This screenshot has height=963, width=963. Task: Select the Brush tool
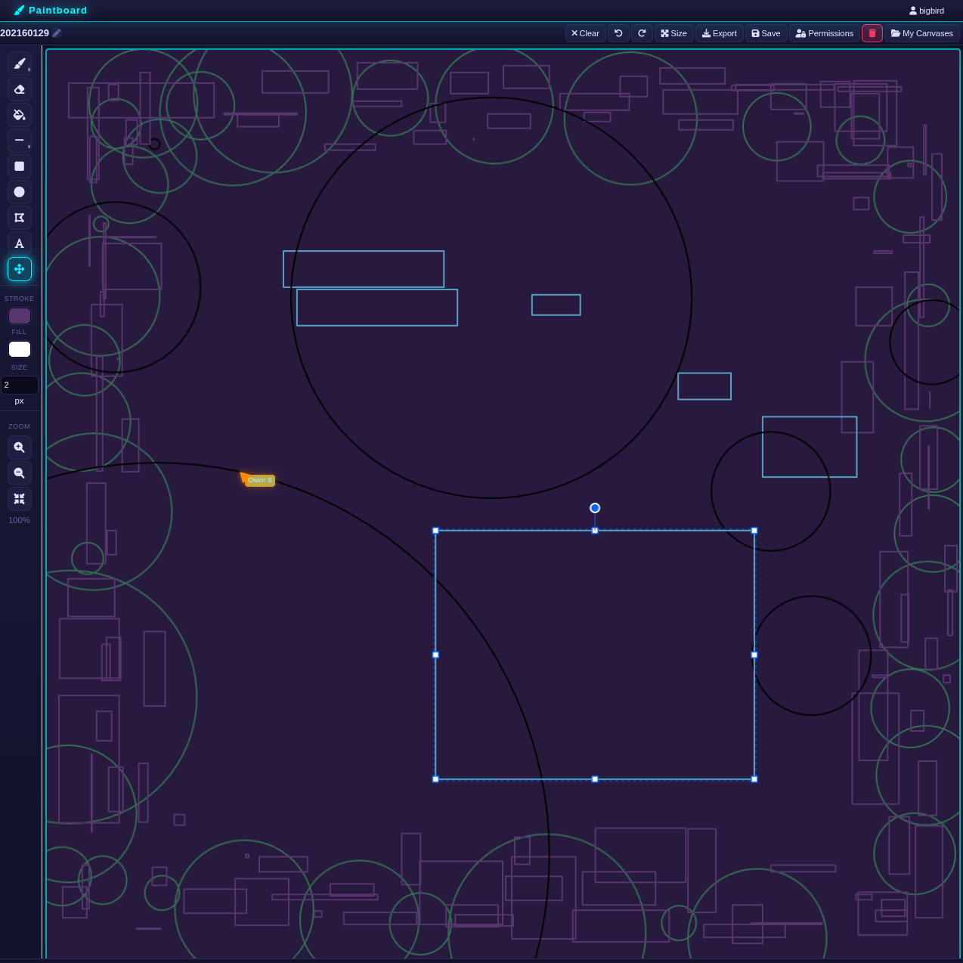coord(19,63)
